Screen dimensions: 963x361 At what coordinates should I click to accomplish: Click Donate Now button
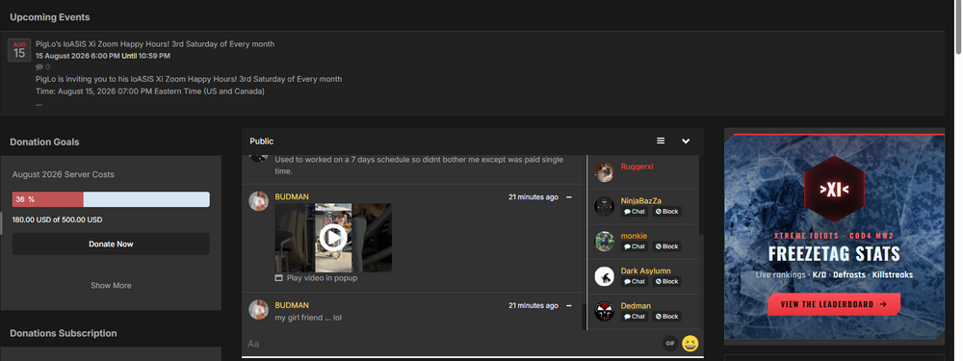111,244
